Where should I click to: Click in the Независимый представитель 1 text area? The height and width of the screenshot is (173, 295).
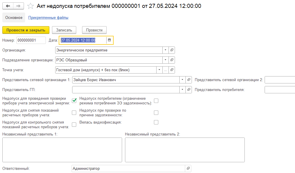pyautogui.click(x=62, y=150)
